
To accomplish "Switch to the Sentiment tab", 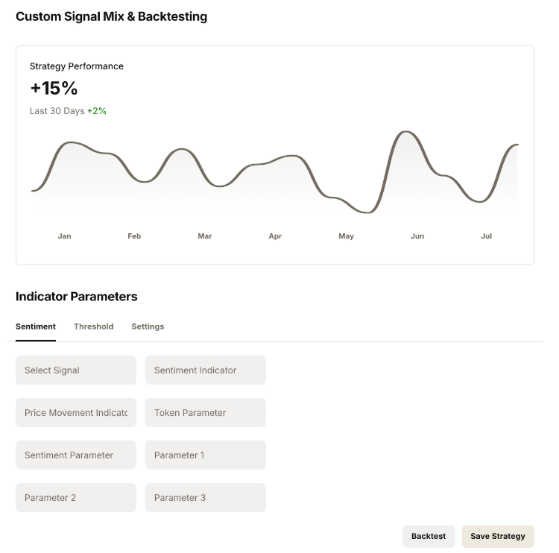I will tap(36, 326).
